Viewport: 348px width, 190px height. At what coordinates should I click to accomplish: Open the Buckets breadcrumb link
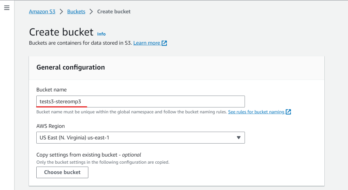pyautogui.click(x=76, y=12)
